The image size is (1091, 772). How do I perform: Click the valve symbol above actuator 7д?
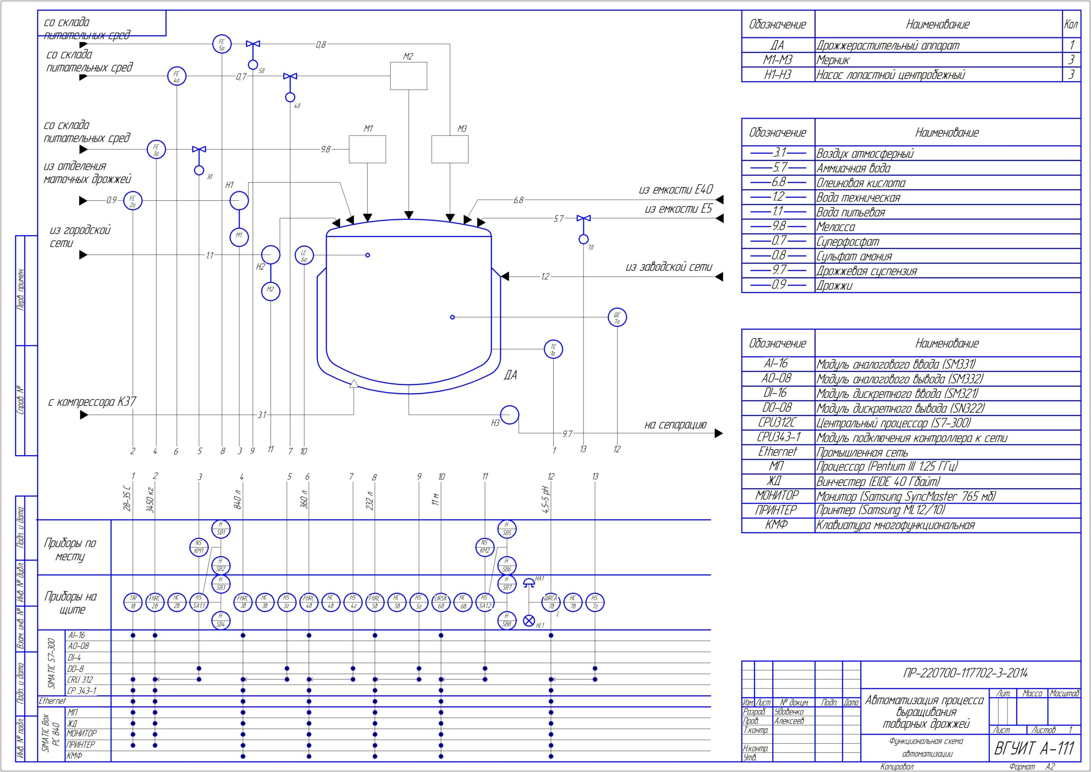(583, 218)
